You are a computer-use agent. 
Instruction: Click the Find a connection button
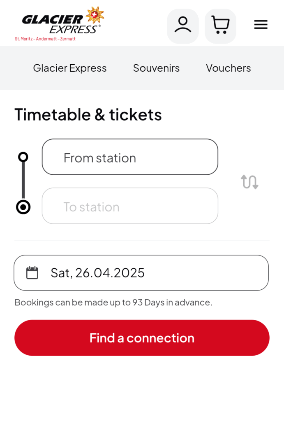142,338
